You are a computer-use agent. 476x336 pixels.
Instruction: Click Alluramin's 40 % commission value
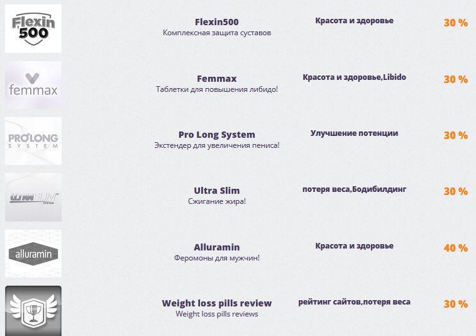pos(456,248)
